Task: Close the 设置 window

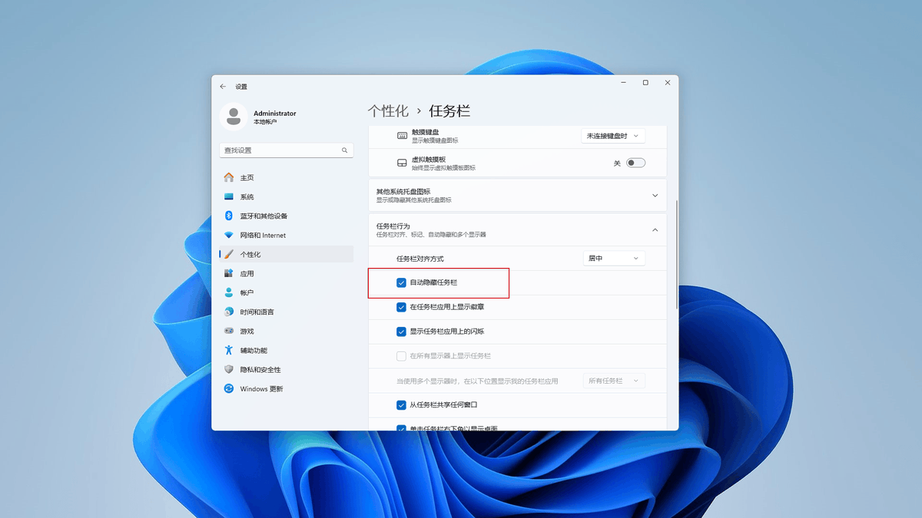Action: tap(668, 83)
